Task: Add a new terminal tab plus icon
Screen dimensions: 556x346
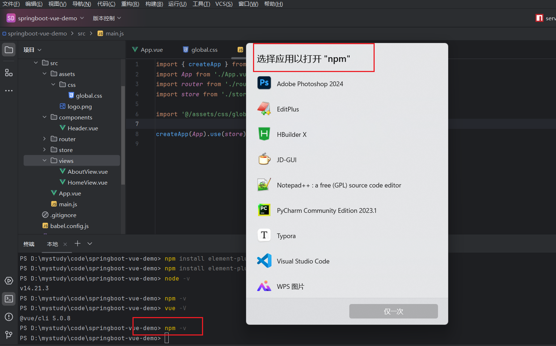Action: pyautogui.click(x=77, y=244)
